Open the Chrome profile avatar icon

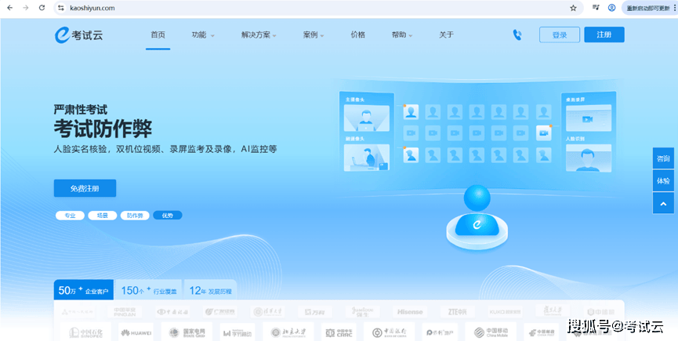pos(611,8)
